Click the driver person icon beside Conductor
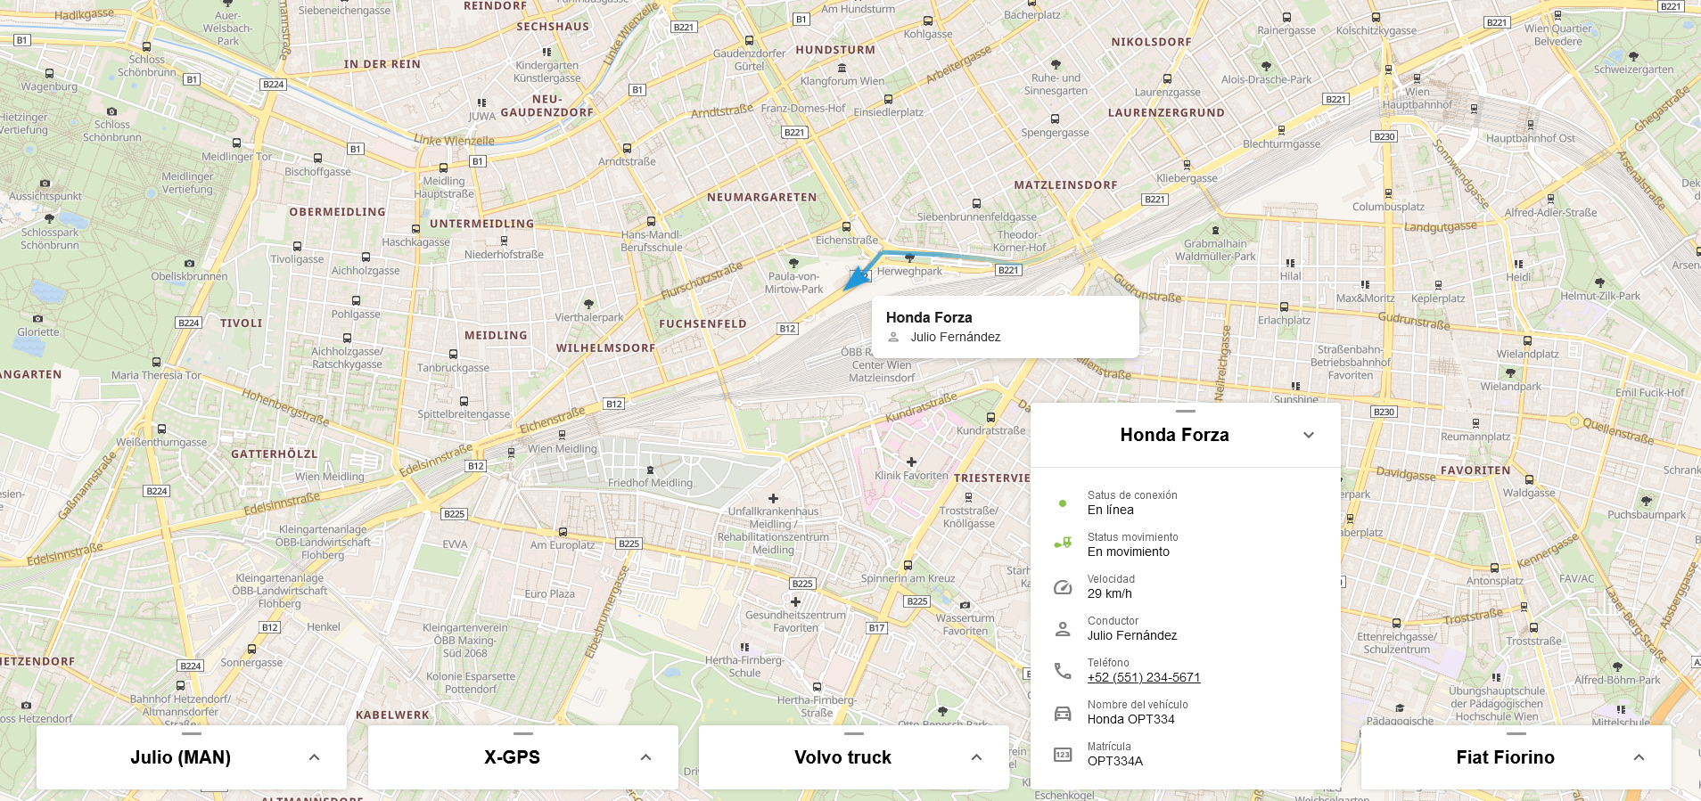 (x=1063, y=629)
